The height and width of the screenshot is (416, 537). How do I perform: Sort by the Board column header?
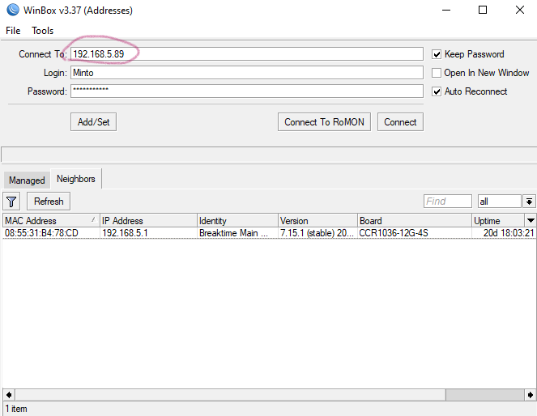point(415,221)
